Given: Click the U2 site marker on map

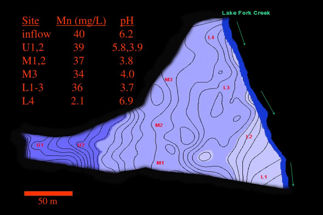Looking at the screenshot, I should (x=81, y=145).
